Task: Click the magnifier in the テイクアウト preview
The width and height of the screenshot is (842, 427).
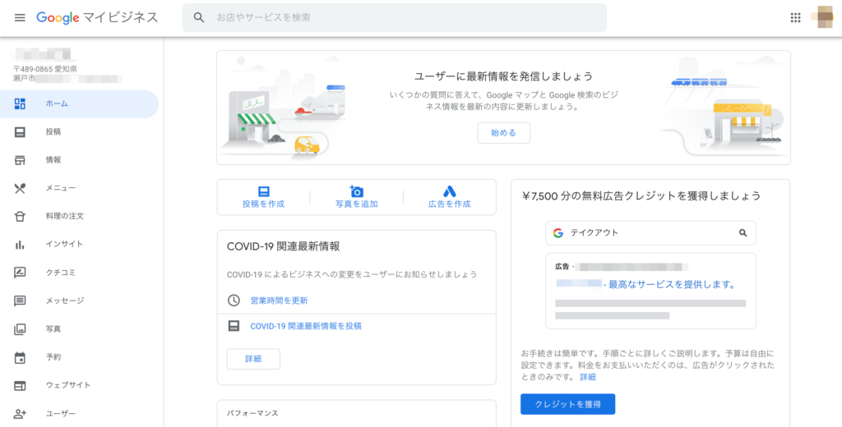Action: click(x=743, y=233)
